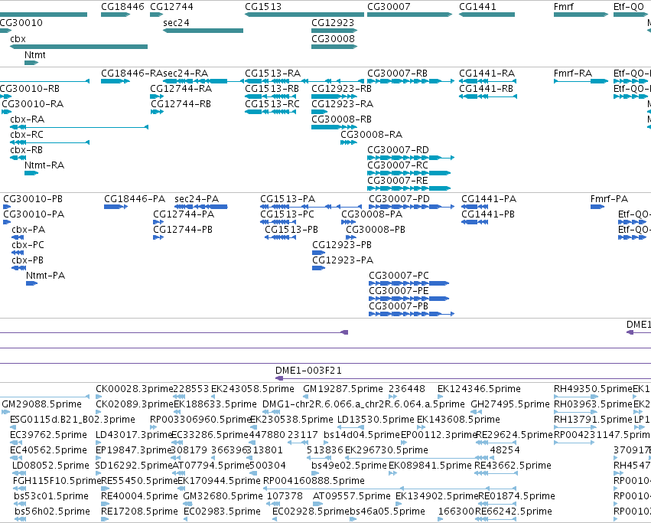Open protein CG30007-PB
651x523 pixels.
pos(399,306)
